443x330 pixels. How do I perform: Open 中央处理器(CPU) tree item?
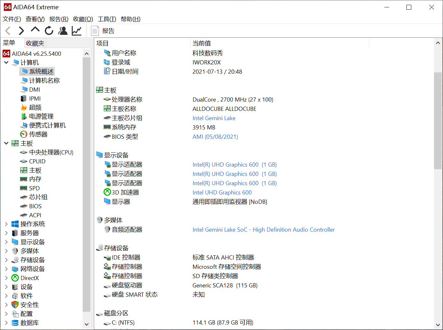(x=47, y=152)
